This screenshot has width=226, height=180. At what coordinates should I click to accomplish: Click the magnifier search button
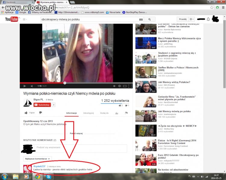[x=149, y=19]
